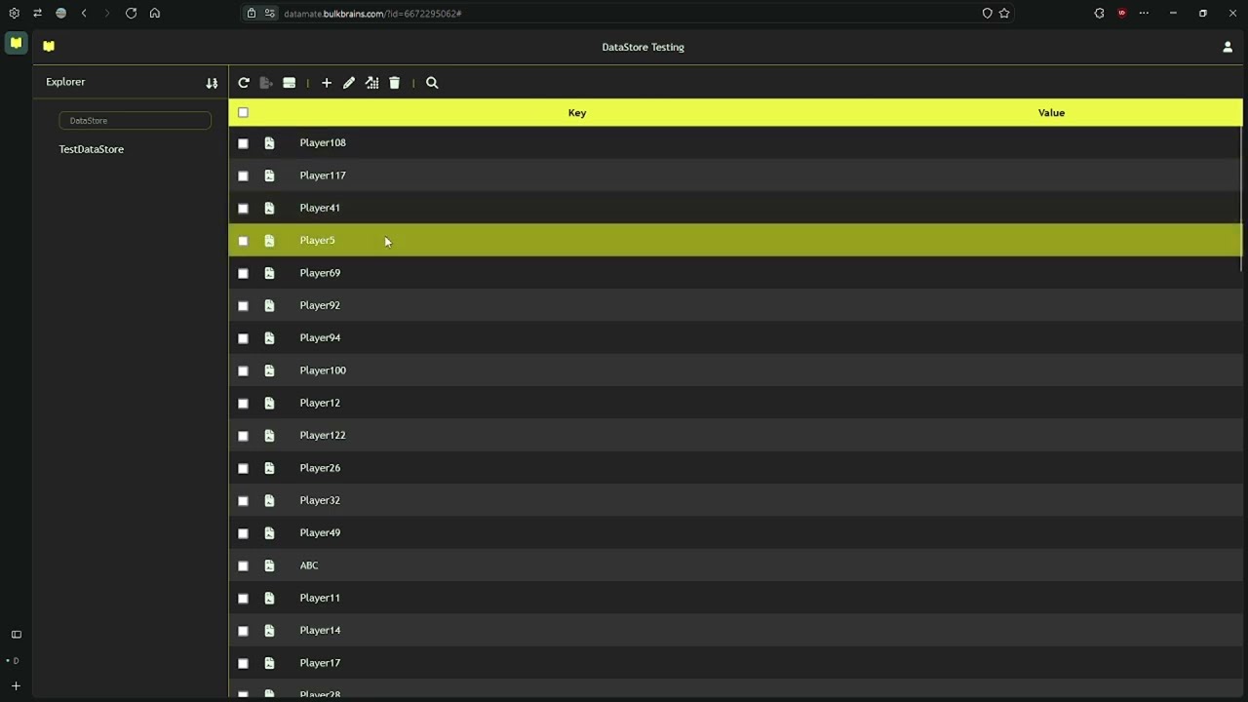The height and width of the screenshot is (702, 1248).
Task: Click the table's vertical scrollbar
Action: click(x=1241, y=200)
